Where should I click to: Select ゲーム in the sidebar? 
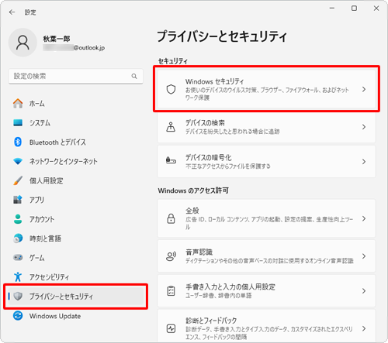pyautogui.click(x=36, y=258)
